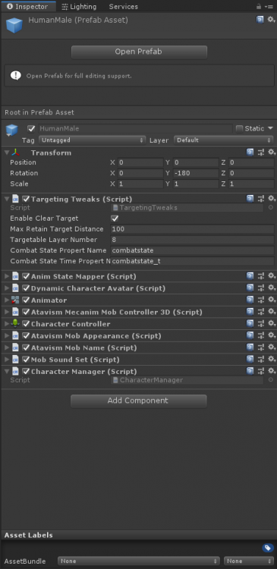Expand Mob Sound Set script component

(7, 360)
